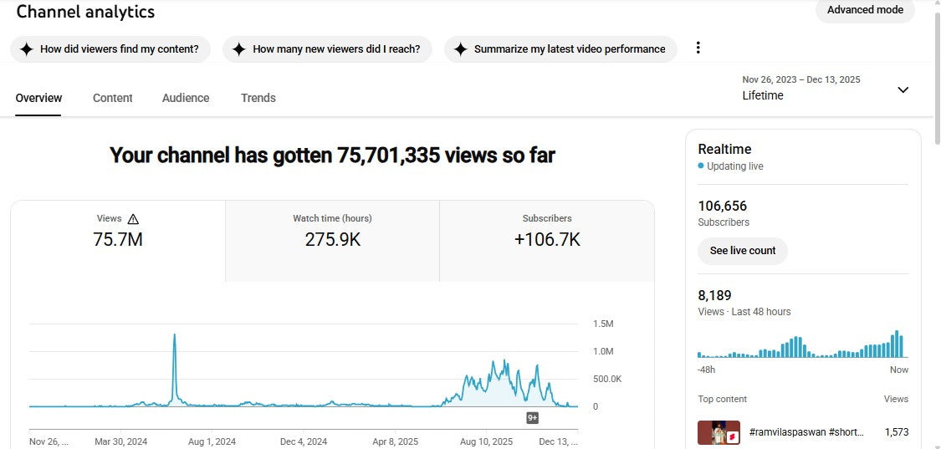Viewport: 941px width, 449px height.
Task: Click the blue Updating live indicator dot
Action: (x=701, y=166)
